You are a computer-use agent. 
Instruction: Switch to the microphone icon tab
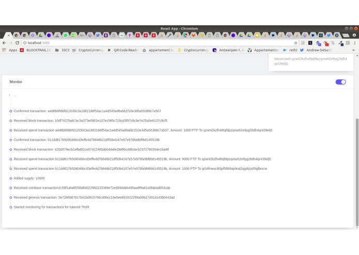(x=169, y=35)
